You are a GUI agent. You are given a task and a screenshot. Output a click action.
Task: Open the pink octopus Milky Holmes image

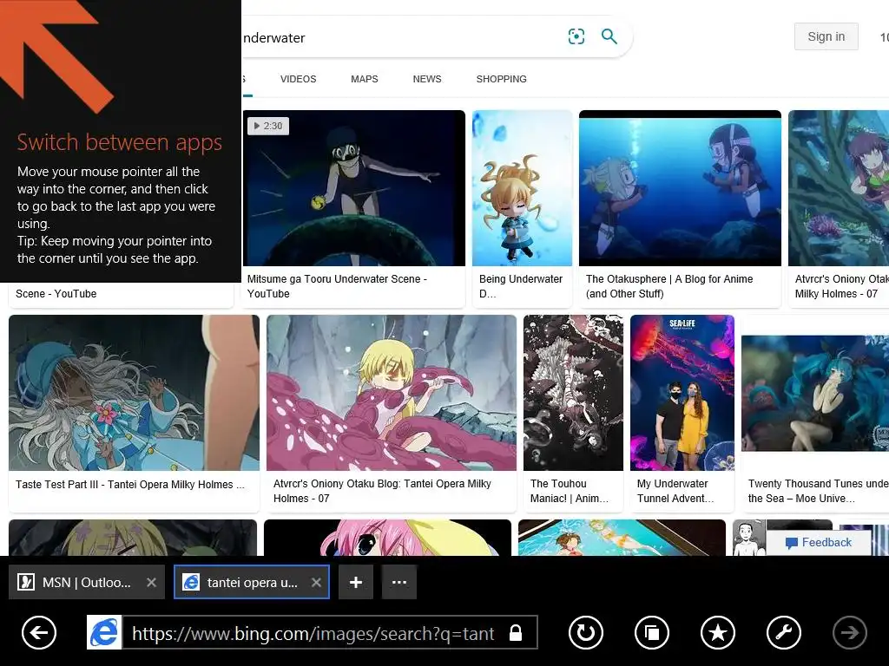392,393
